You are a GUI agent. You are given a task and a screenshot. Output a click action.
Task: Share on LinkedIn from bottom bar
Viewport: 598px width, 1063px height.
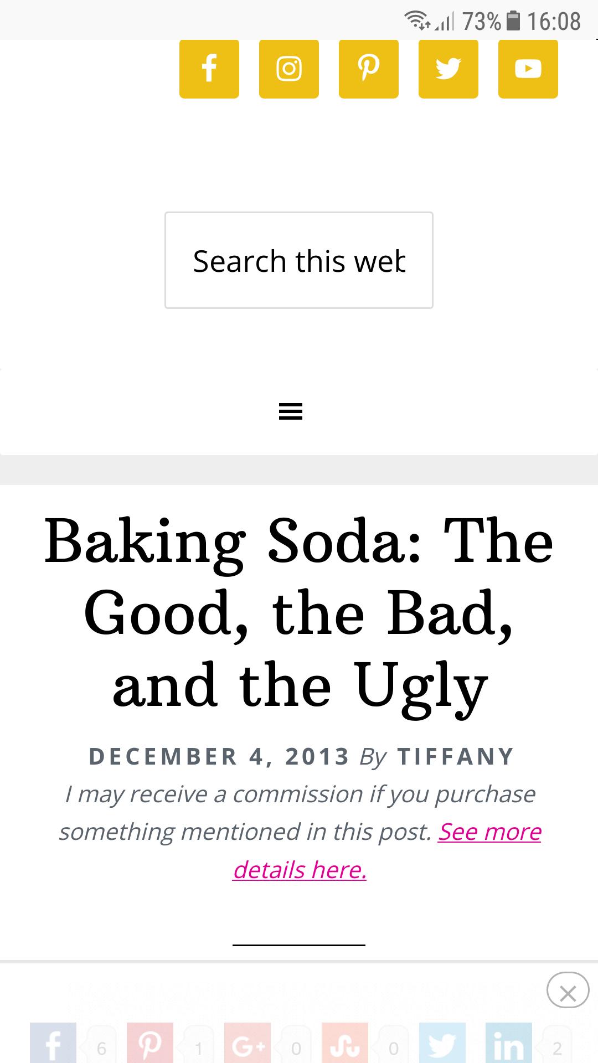click(509, 1043)
